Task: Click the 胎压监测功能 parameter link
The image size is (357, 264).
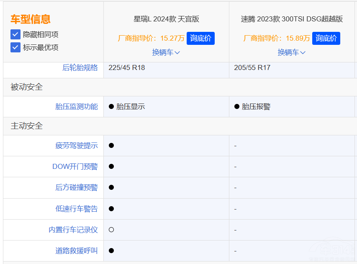Action: [x=76, y=106]
